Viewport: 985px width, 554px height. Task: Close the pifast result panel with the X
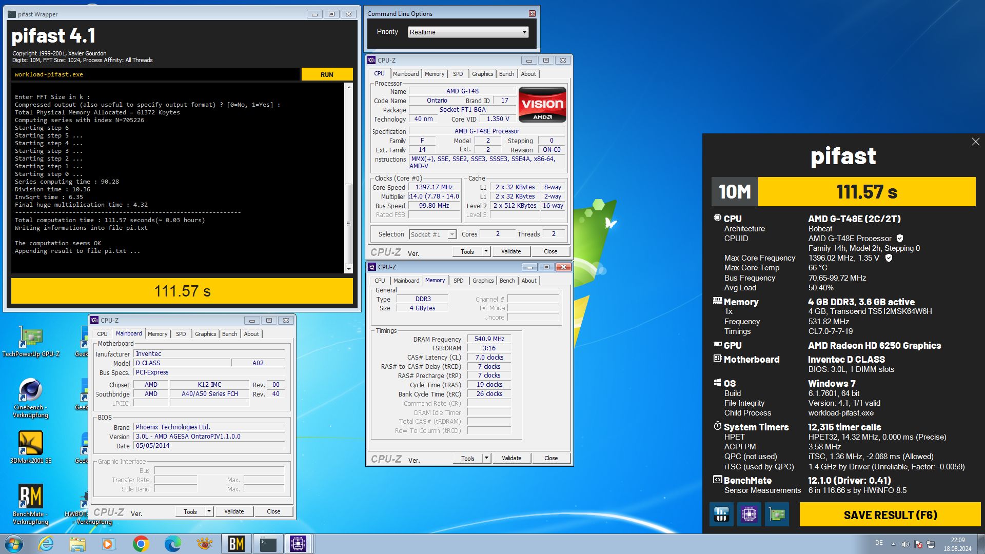click(x=975, y=142)
